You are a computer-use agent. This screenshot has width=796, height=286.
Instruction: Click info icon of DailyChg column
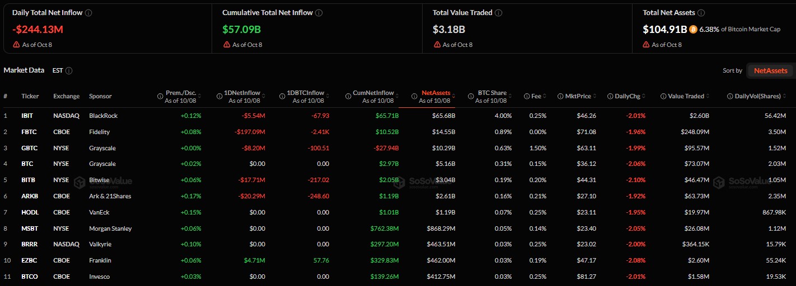tap(610, 96)
